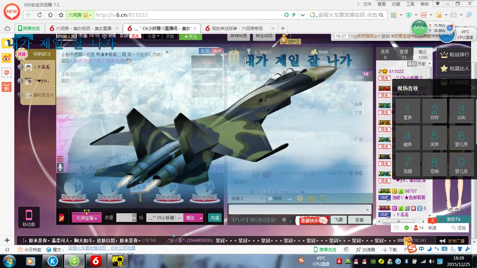Play sound effect 5 笑声
This screenshot has width=477, height=268.
point(434,138)
